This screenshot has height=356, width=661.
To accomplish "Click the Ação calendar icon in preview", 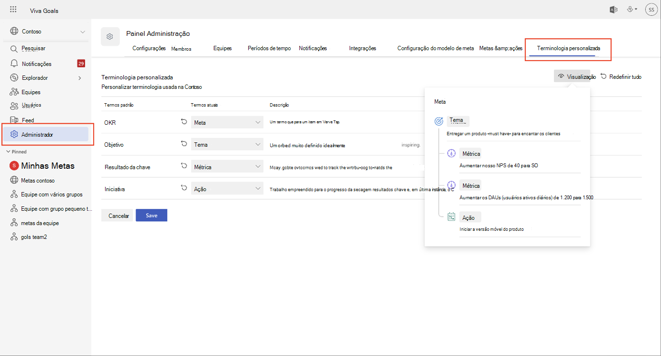I will 451,217.
